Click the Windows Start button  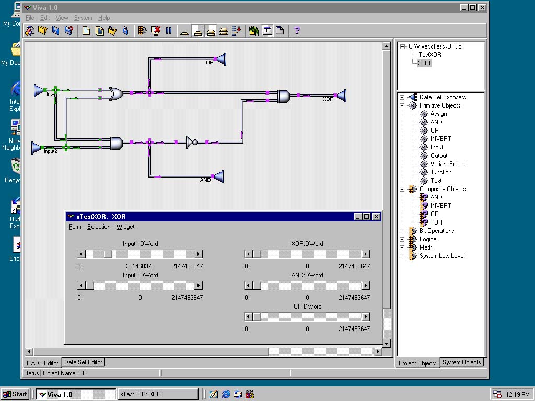[x=15, y=394]
